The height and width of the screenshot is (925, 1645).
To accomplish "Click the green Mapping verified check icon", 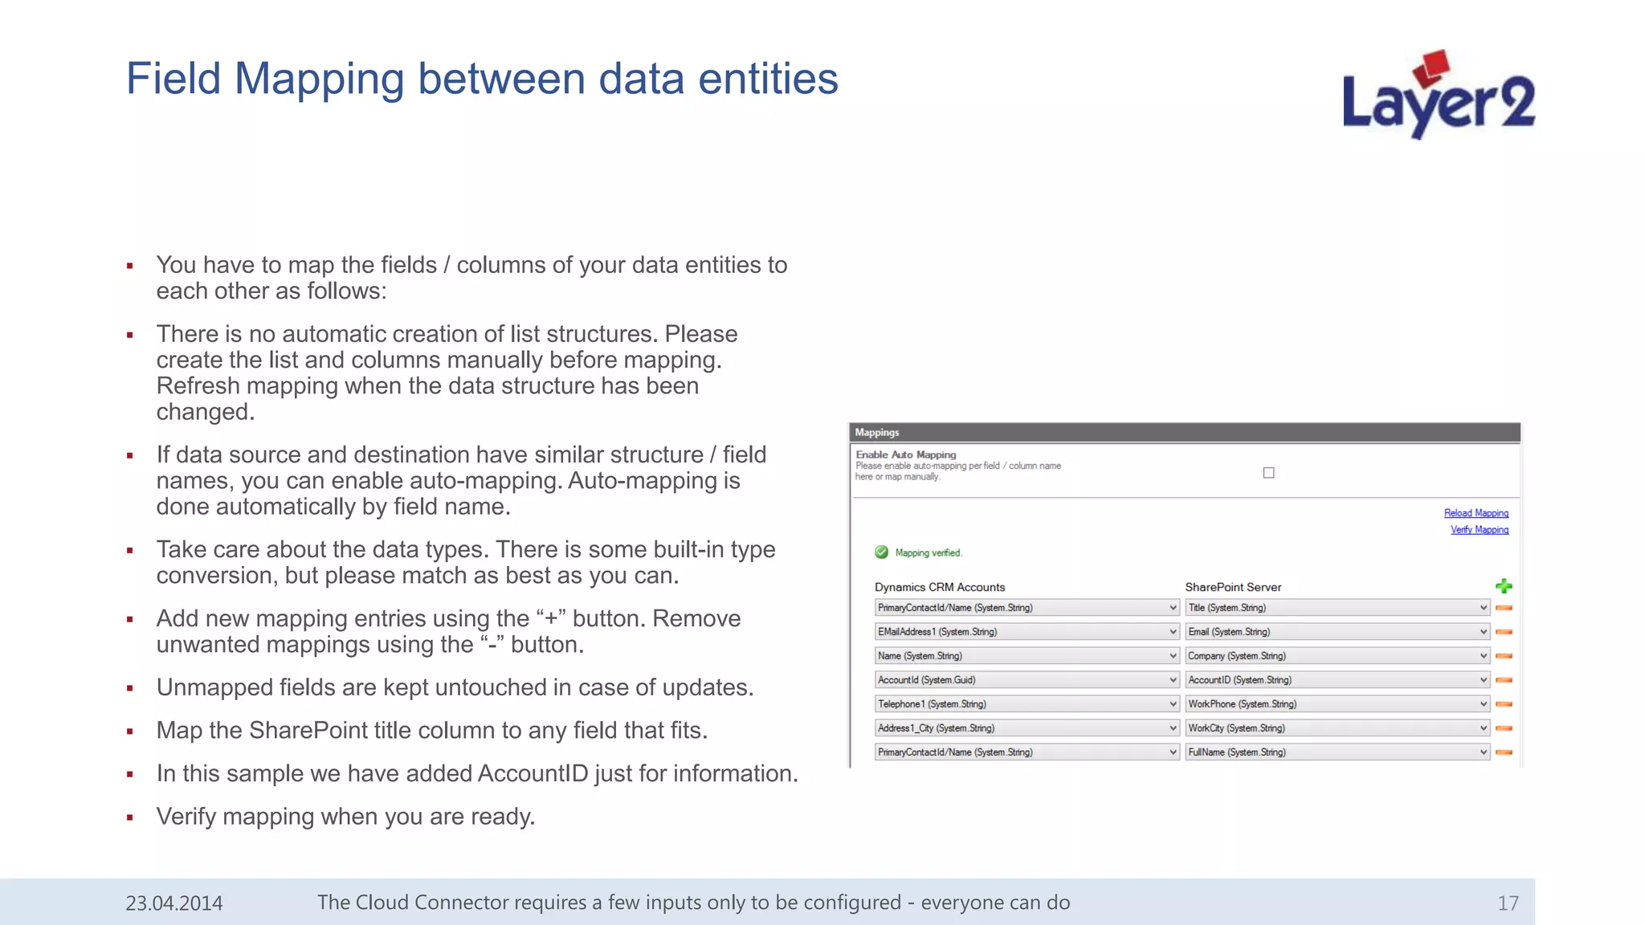I will tap(881, 552).
